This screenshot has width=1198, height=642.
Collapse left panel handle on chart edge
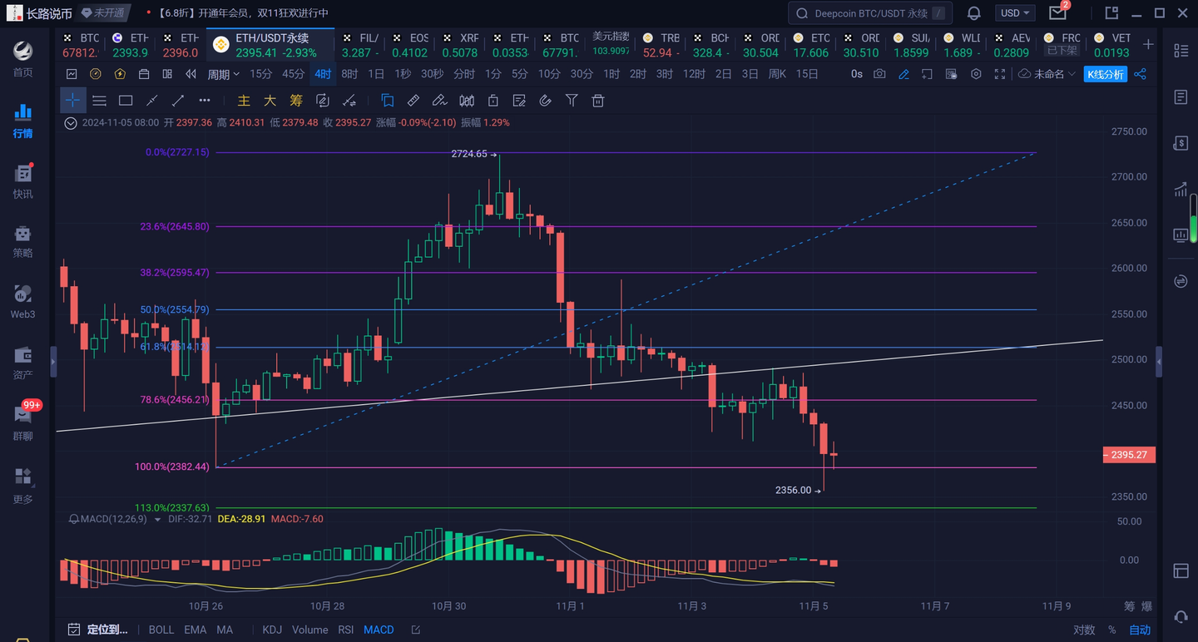pyautogui.click(x=54, y=362)
